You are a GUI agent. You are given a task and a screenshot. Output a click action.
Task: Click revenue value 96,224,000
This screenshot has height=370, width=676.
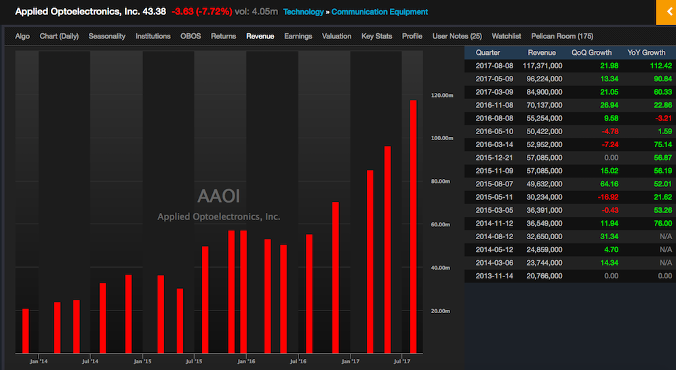544,79
